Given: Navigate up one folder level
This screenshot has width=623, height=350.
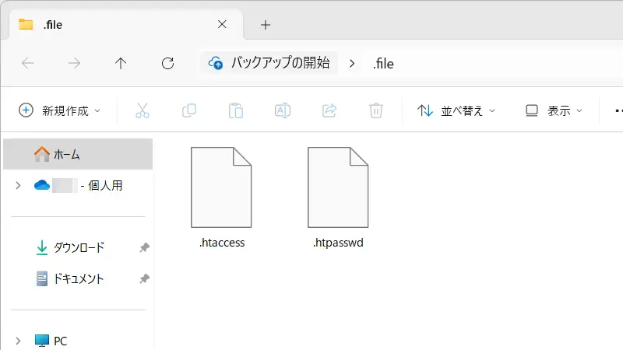Looking at the screenshot, I should pos(121,63).
